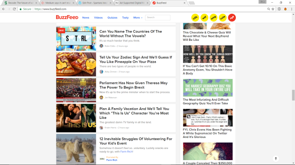The height and width of the screenshot is (165, 295).
Task: Open the omg badge feed
Action: click(x=214, y=18)
